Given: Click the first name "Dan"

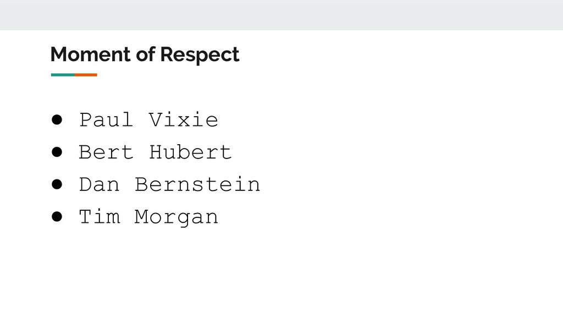Looking at the screenshot, I should [99, 184].
